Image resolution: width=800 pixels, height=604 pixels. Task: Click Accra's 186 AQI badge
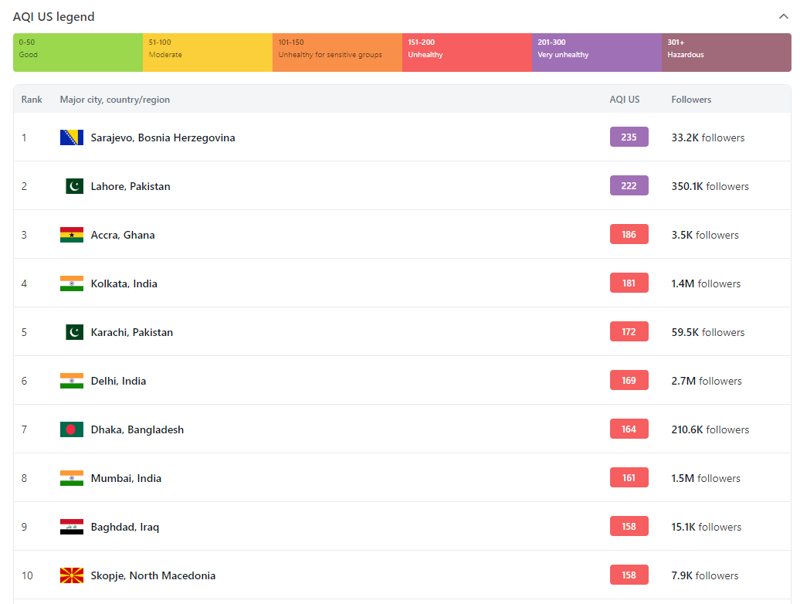(x=629, y=235)
